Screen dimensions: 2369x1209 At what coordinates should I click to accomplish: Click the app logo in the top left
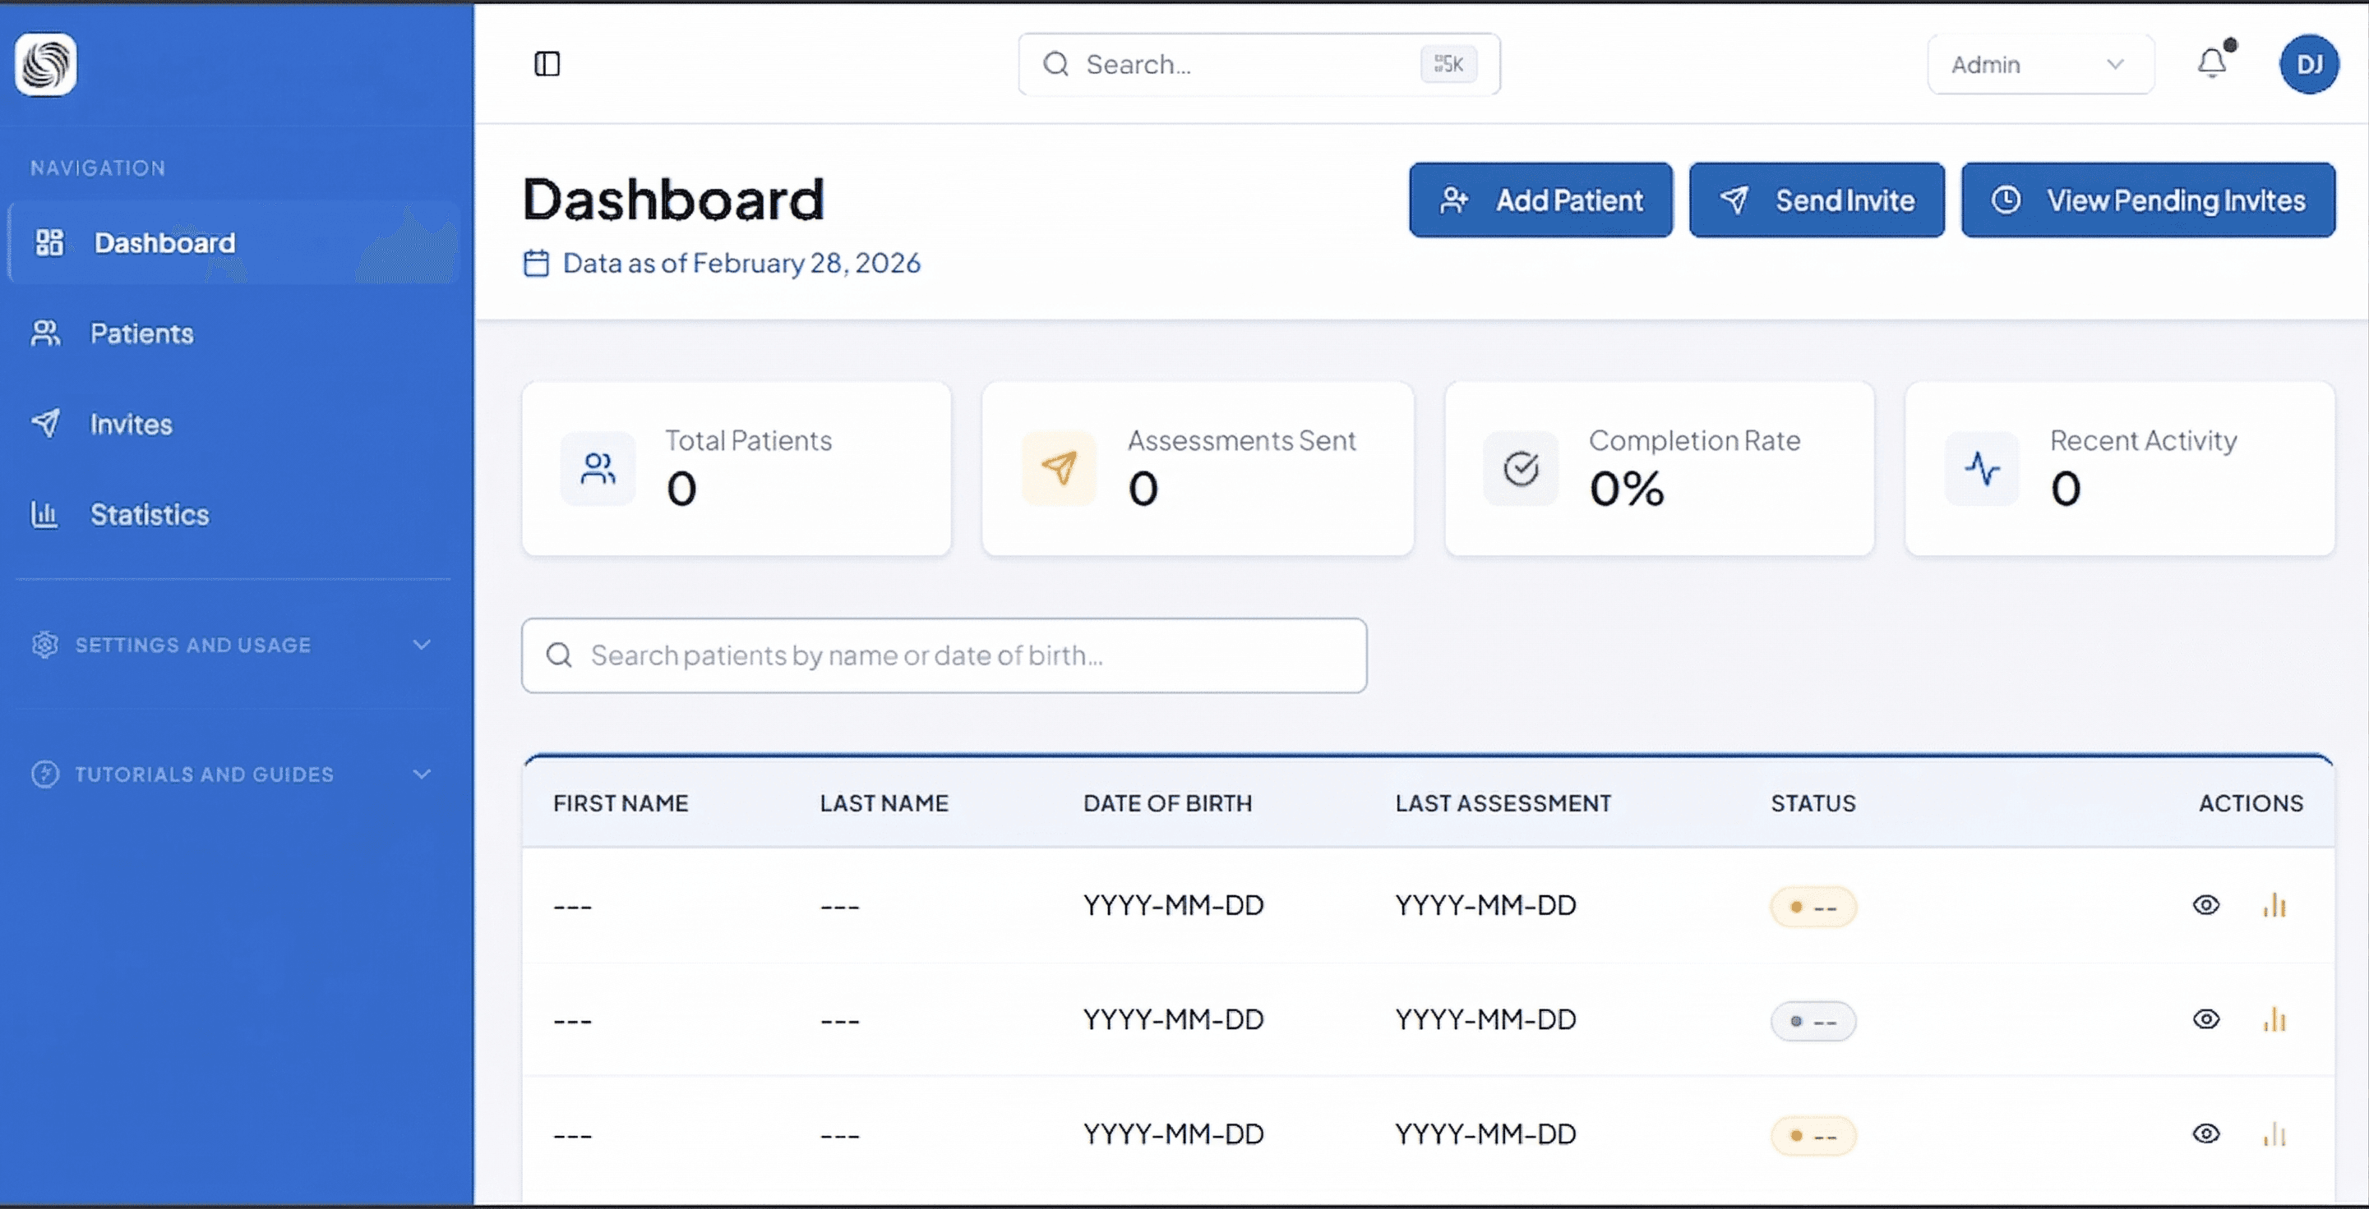click(x=45, y=64)
